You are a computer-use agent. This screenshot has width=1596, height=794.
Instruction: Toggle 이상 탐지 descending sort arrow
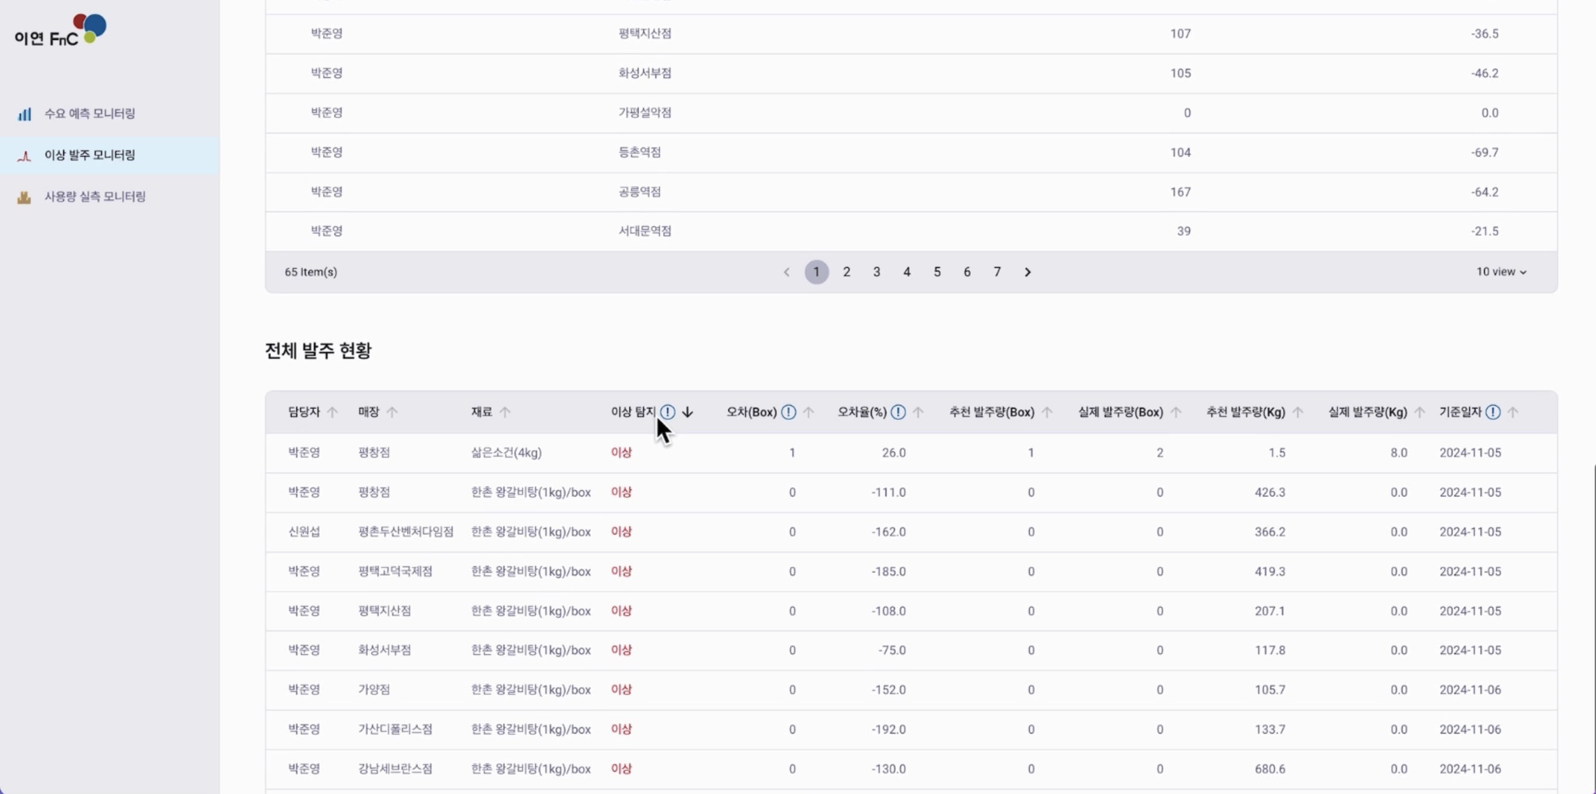point(687,412)
